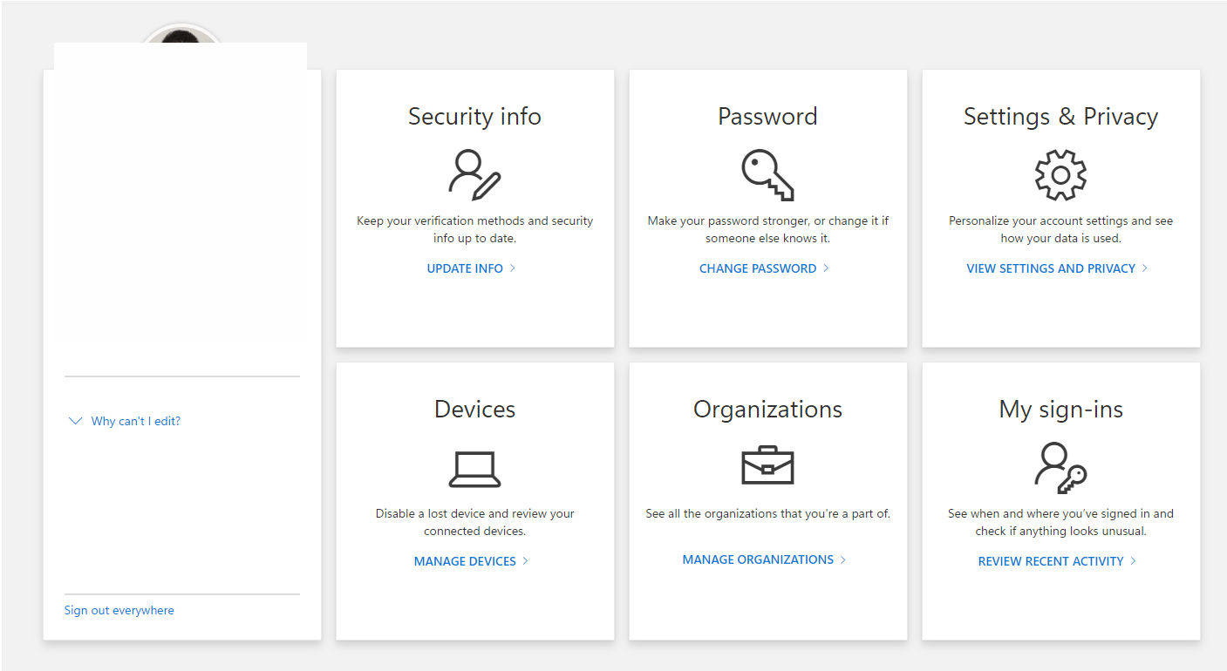
Task: Click the Security info card heading
Action: [x=474, y=117]
